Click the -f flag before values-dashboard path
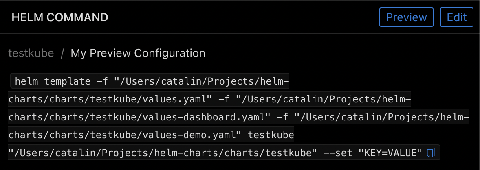Viewport: 480px width, 170px height. point(225,99)
